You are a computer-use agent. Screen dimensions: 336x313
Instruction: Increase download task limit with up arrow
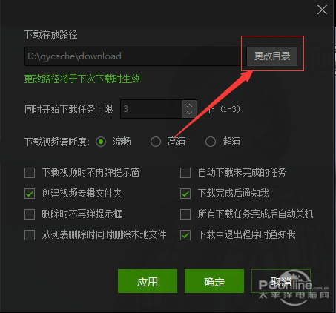189,105
